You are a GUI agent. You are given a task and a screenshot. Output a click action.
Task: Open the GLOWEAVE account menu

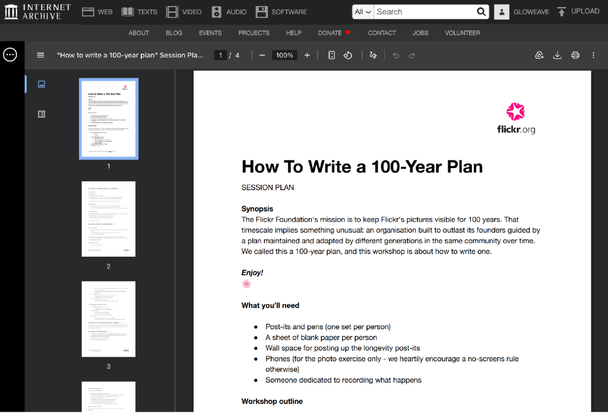531,12
